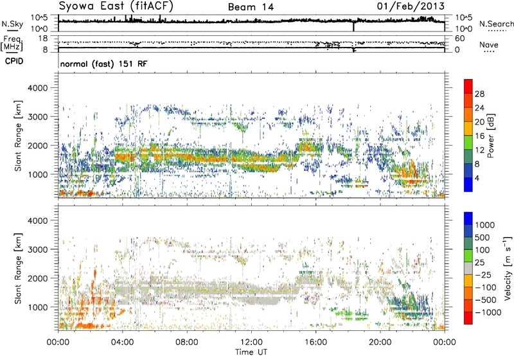Click the power panel 'Slant Range [km]' label
The height and width of the screenshot is (356, 514).
tap(18, 136)
